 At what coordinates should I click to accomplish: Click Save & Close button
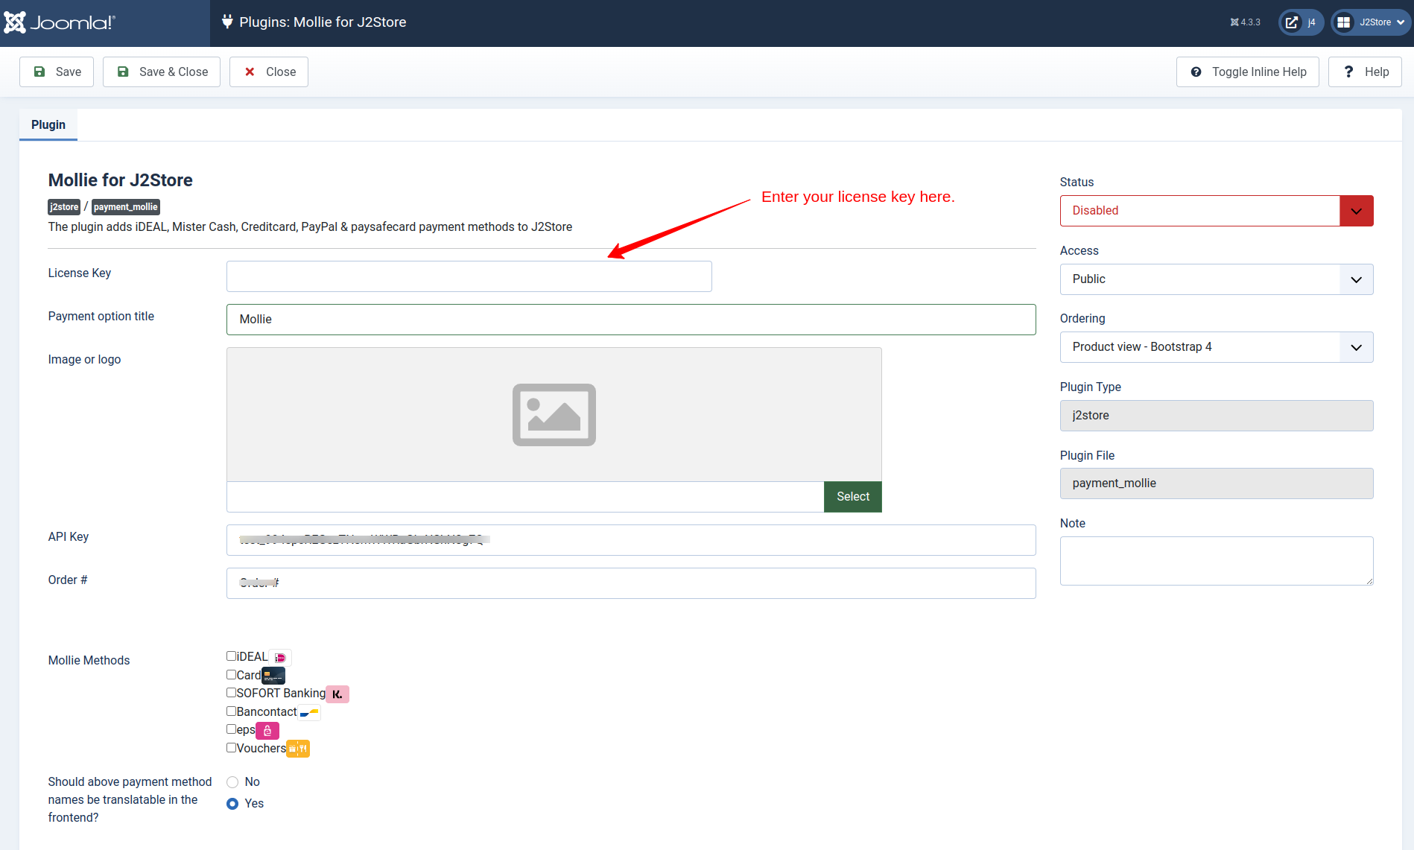[x=162, y=72]
